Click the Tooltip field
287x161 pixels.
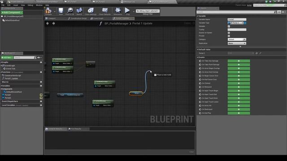[237, 30]
